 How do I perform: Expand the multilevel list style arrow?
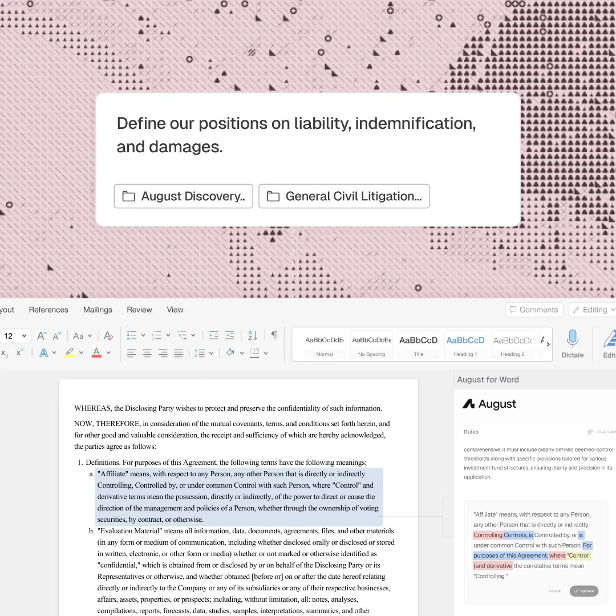193,335
